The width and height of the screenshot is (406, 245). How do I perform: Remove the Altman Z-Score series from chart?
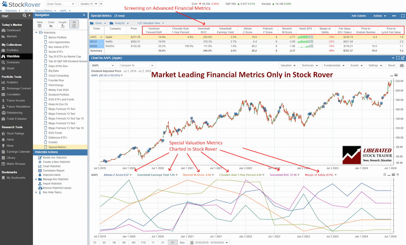pos(131,175)
